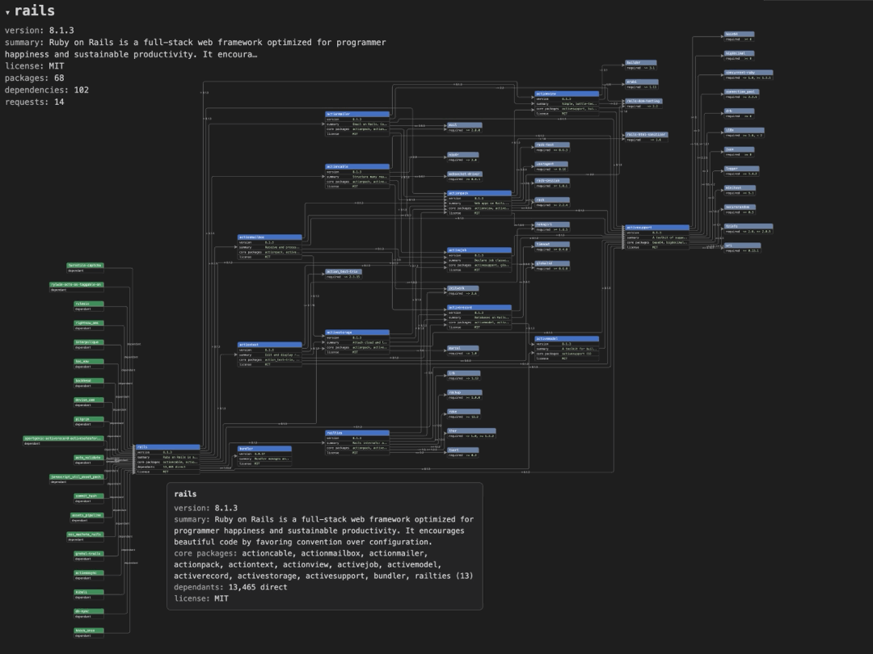Select the websocket-driver dependency node
The image size is (873, 654).
pos(464,176)
